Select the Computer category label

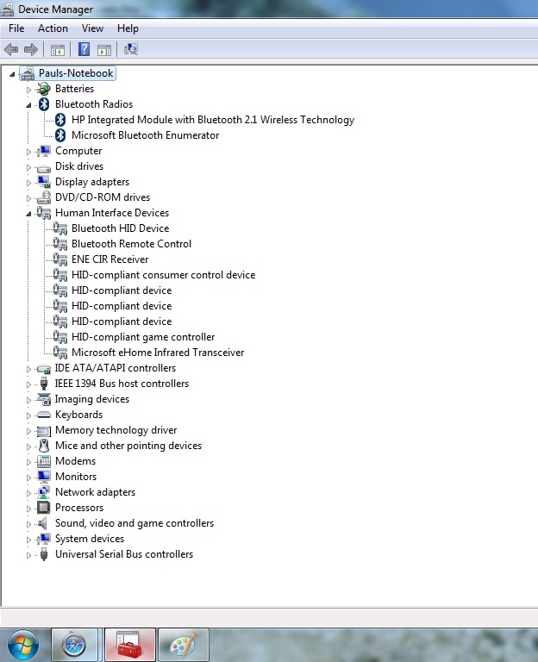(78, 151)
